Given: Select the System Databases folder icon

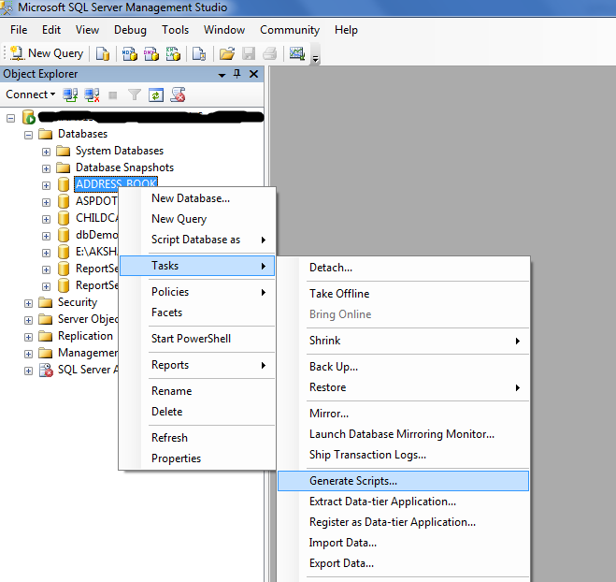Looking at the screenshot, I should click(x=63, y=151).
